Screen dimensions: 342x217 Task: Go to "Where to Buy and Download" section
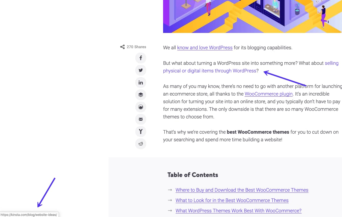coord(242,190)
